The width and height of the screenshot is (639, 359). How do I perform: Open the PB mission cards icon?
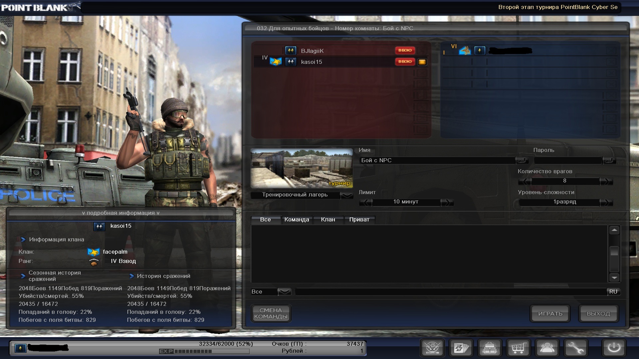point(461,348)
